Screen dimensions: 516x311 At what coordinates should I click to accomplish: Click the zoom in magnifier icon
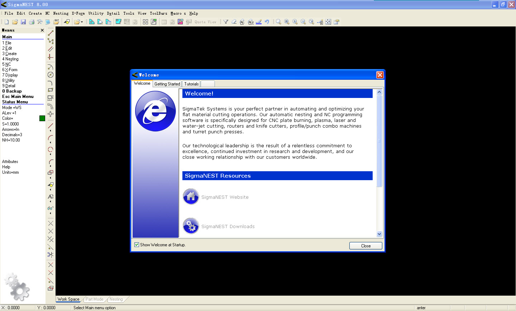tap(295, 22)
